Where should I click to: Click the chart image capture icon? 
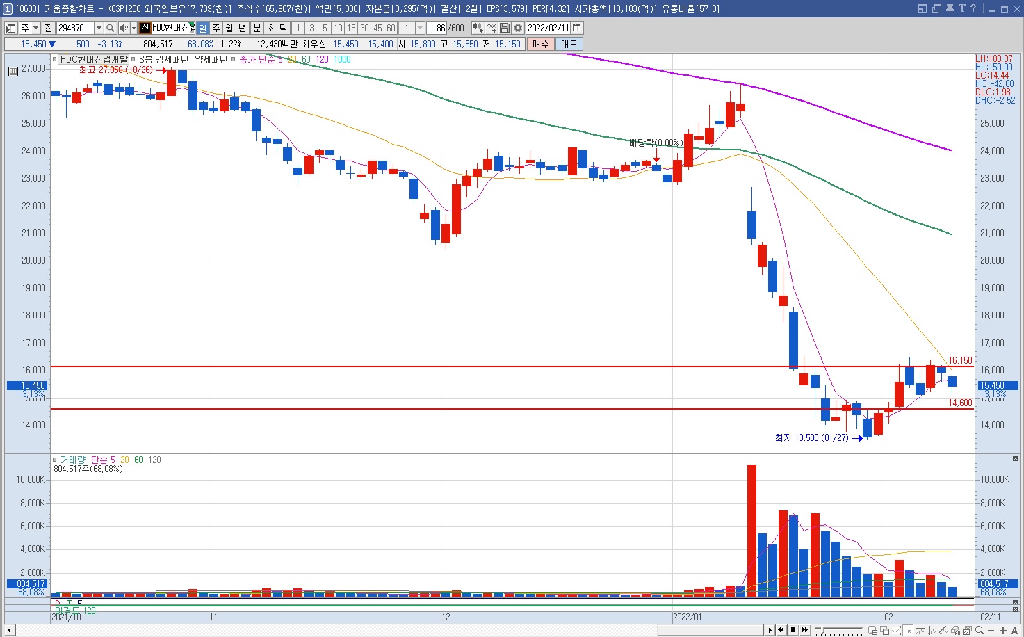click(967, 630)
